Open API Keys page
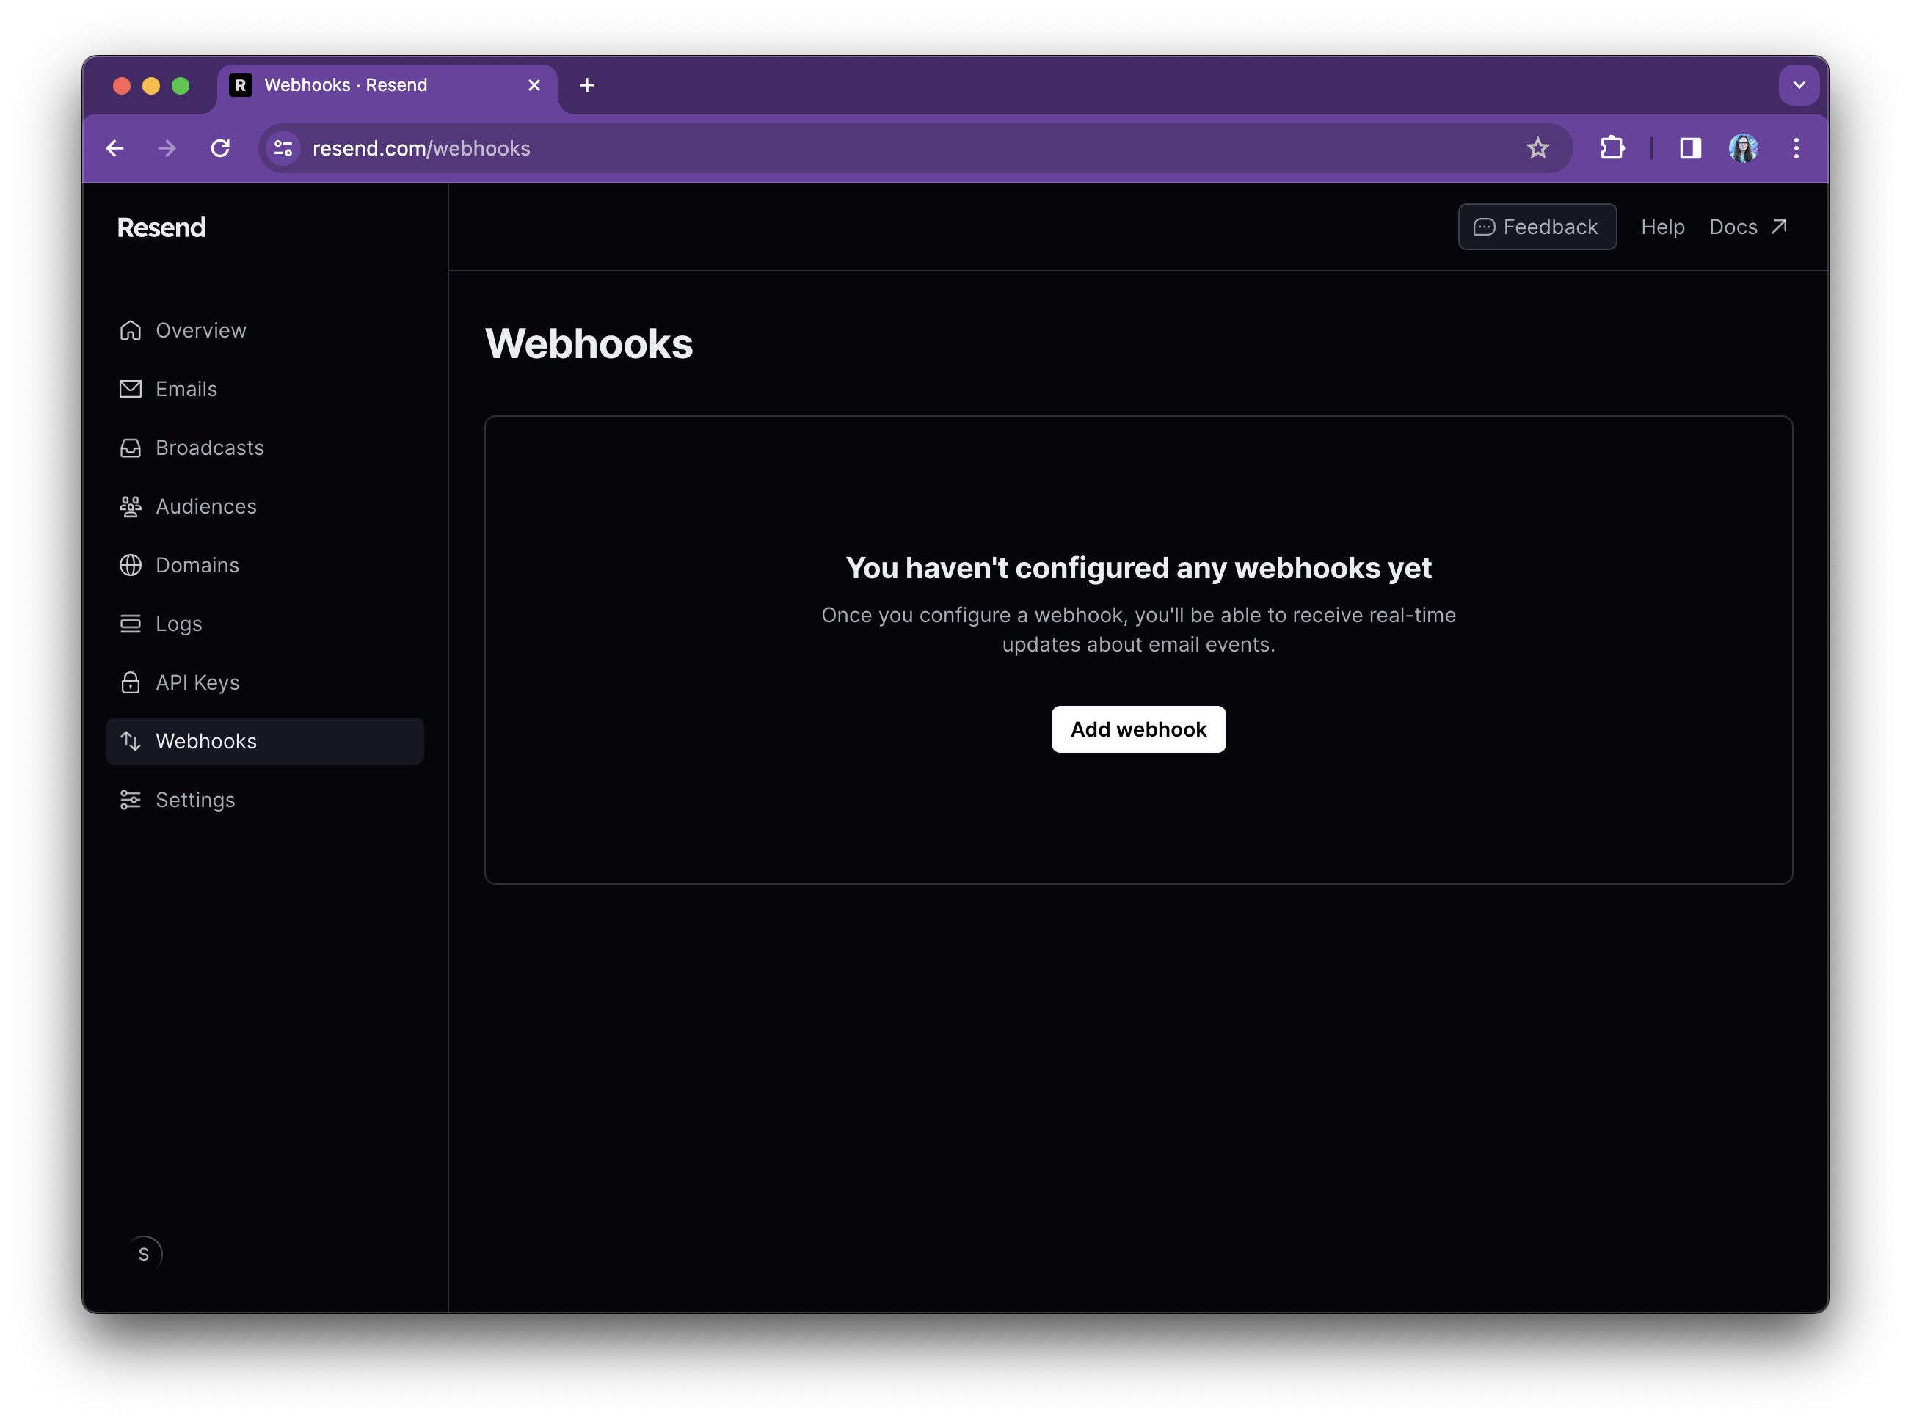The height and width of the screenshot is (1422, 1911). coord(264,682)
